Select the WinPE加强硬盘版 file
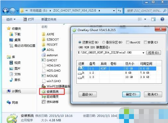 click(56, 86)
